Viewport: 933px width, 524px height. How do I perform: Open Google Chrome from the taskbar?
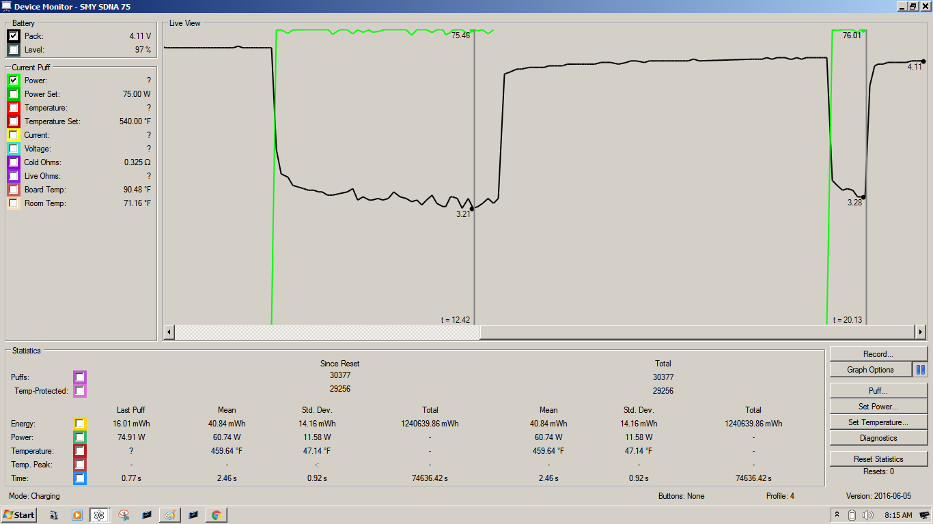216,515
